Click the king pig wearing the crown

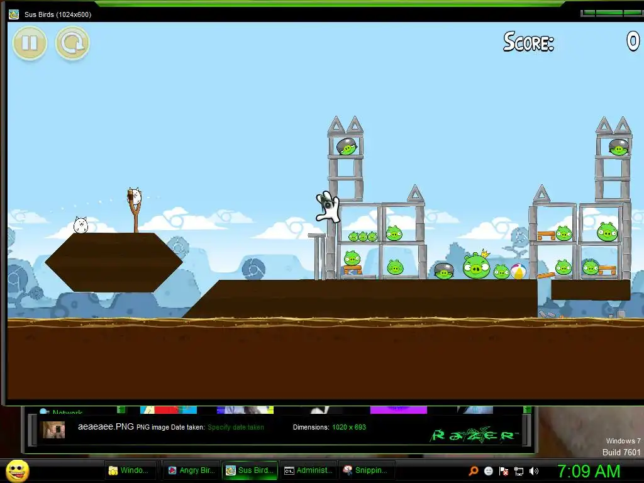pyautogui.click(x=477, y=265)
